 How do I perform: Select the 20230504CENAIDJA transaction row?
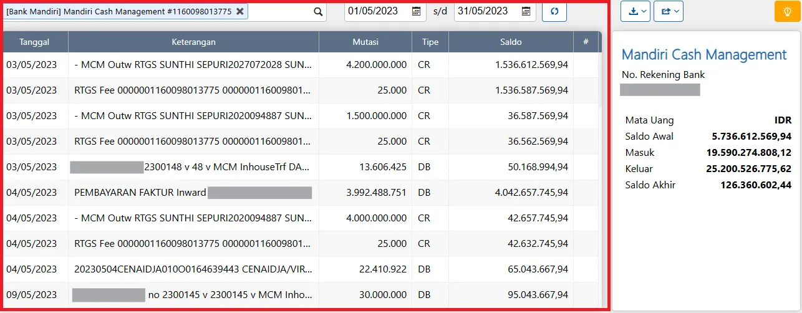tap(193, 269)
